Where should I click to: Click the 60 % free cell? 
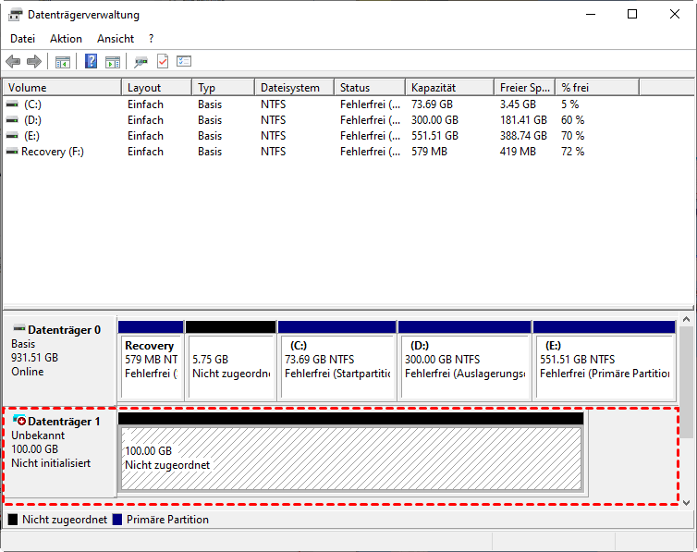572,120
